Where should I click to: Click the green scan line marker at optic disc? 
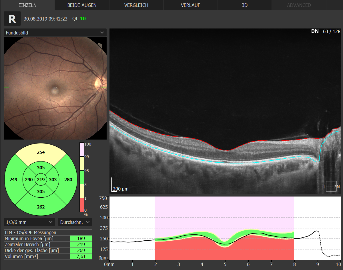click(104, 87)
